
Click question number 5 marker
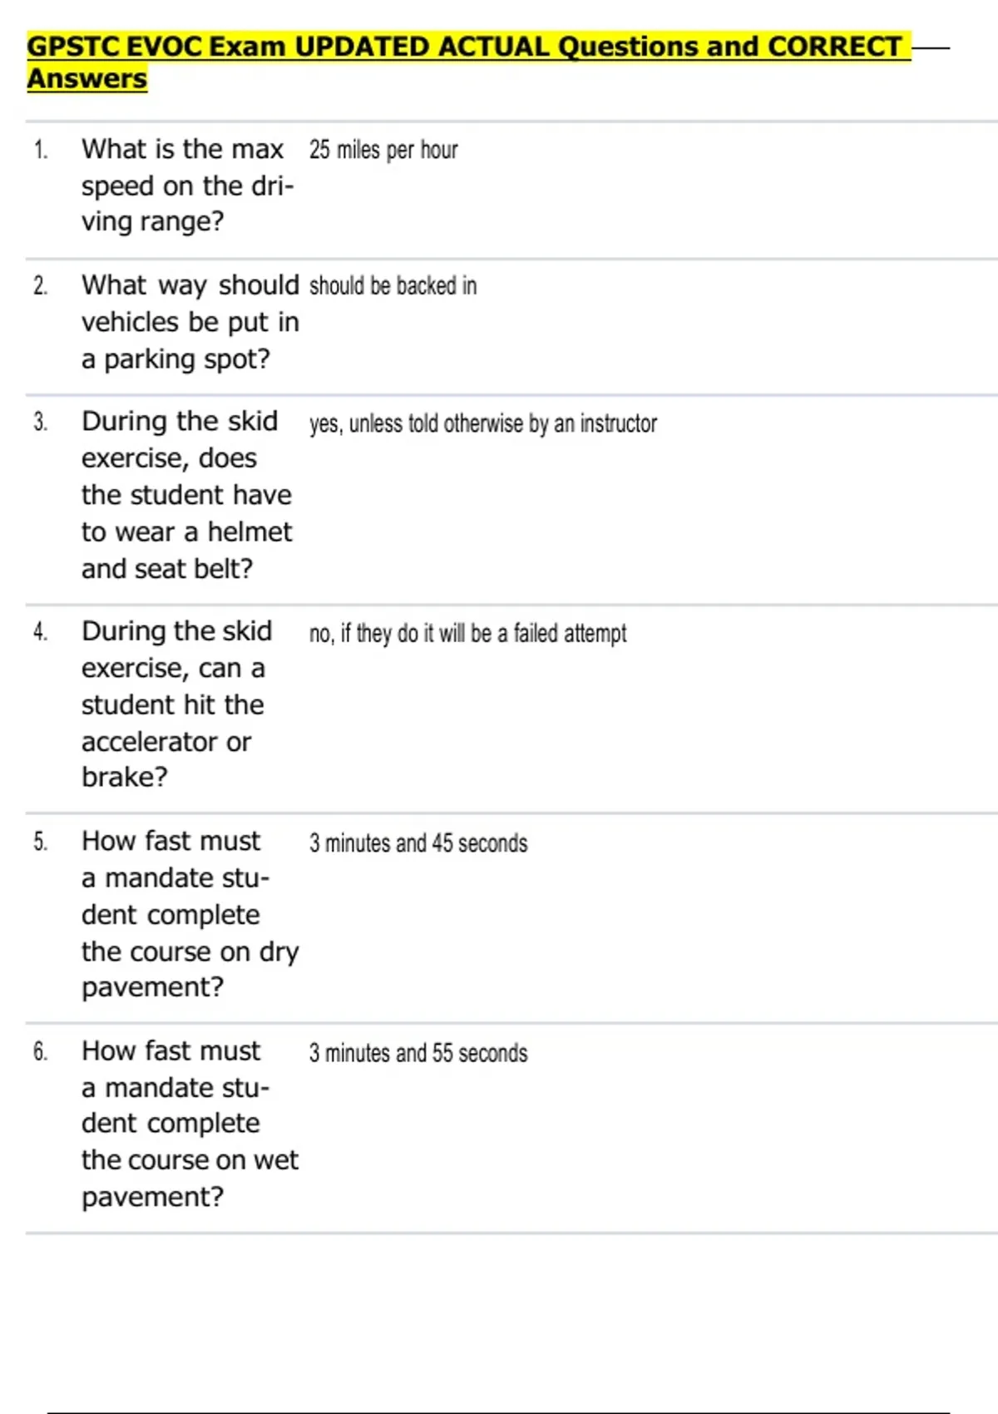(x=41, y=842)
